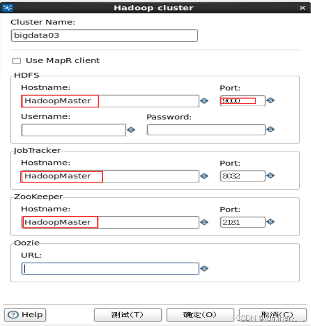Confirm settings with the 确定(O) button
This screenshot has width=311, height=326.
(x=200, y=314)
